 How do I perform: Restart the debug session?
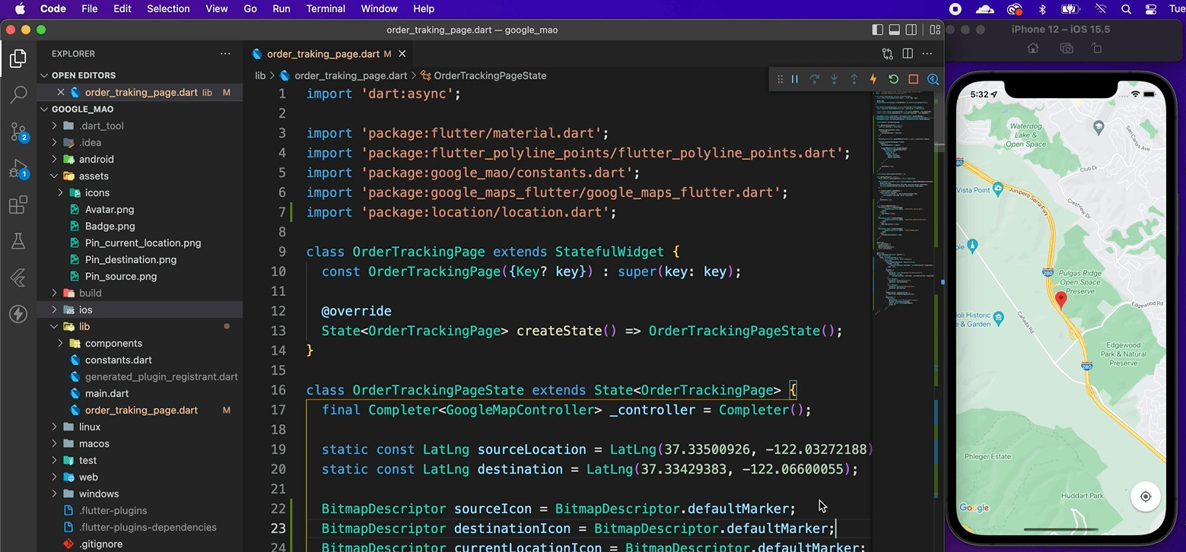pos(893,79)
